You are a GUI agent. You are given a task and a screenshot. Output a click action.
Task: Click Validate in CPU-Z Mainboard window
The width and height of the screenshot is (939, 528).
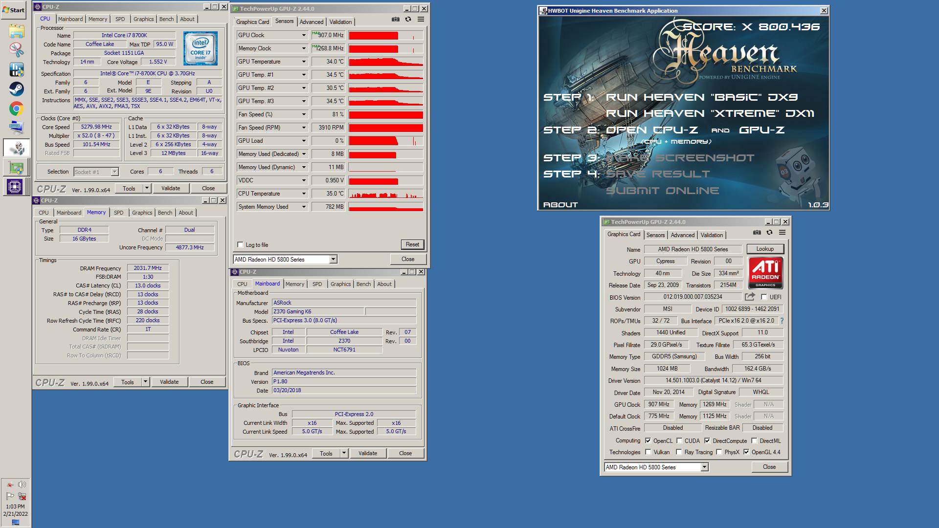(x=368, y=453)
